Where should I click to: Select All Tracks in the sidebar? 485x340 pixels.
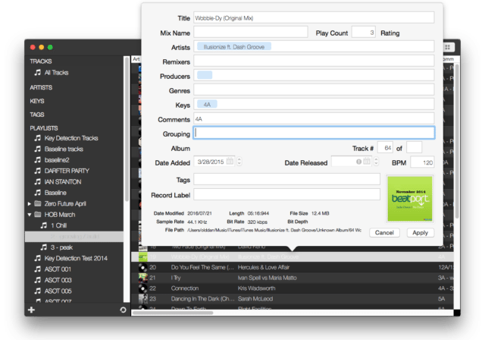tap(56, 72)
